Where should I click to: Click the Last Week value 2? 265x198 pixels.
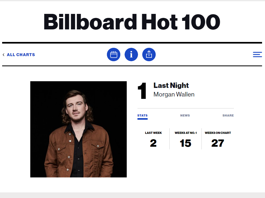[153, 143]
